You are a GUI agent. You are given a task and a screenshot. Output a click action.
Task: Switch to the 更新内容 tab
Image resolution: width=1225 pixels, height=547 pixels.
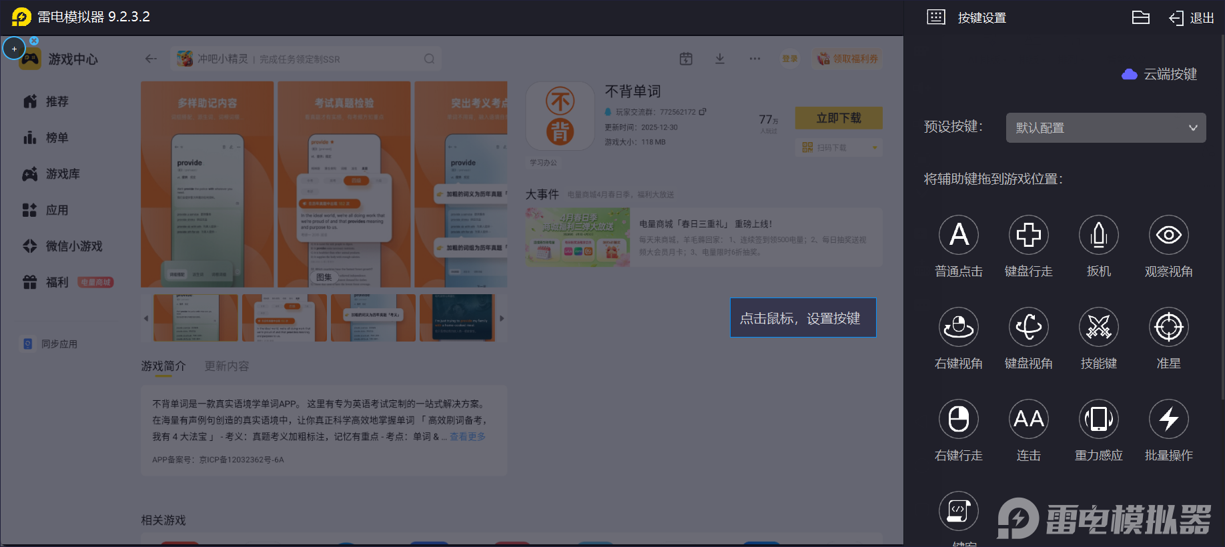(x=227, y=366)
